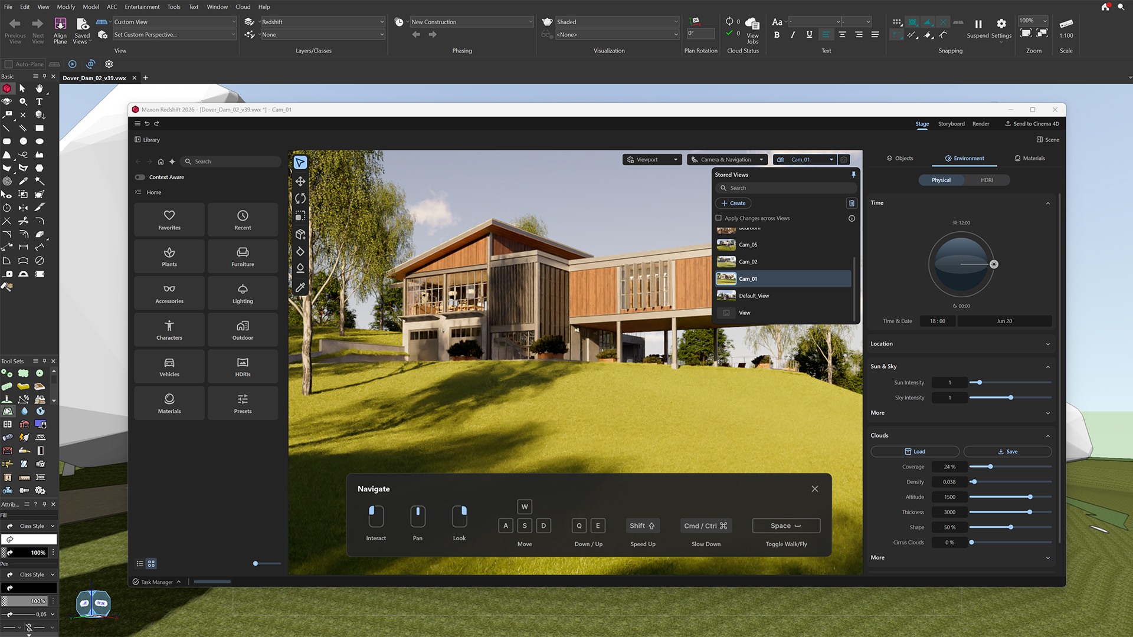Select the Move tool in viewport toolbar
This screenshot has width=1133, height=637.
(300, 181)
